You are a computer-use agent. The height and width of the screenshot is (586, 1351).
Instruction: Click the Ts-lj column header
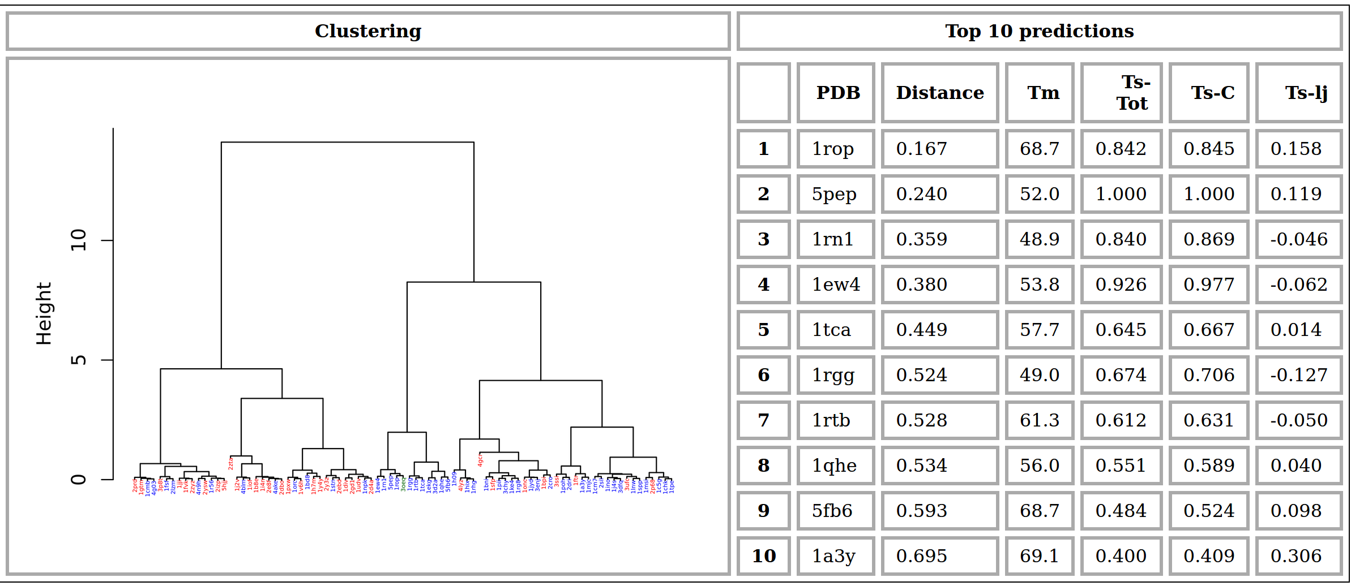(1306, 93)
